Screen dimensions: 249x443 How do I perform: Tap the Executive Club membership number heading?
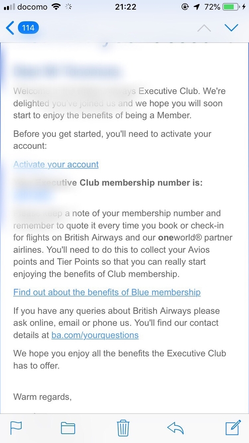tap(108, 183)
